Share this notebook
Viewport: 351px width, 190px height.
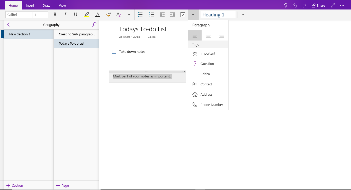coord(318,5)
